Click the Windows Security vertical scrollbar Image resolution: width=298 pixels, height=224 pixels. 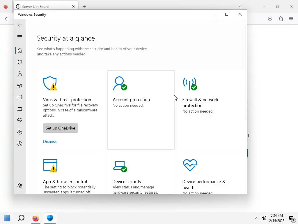tap(246, 72)
